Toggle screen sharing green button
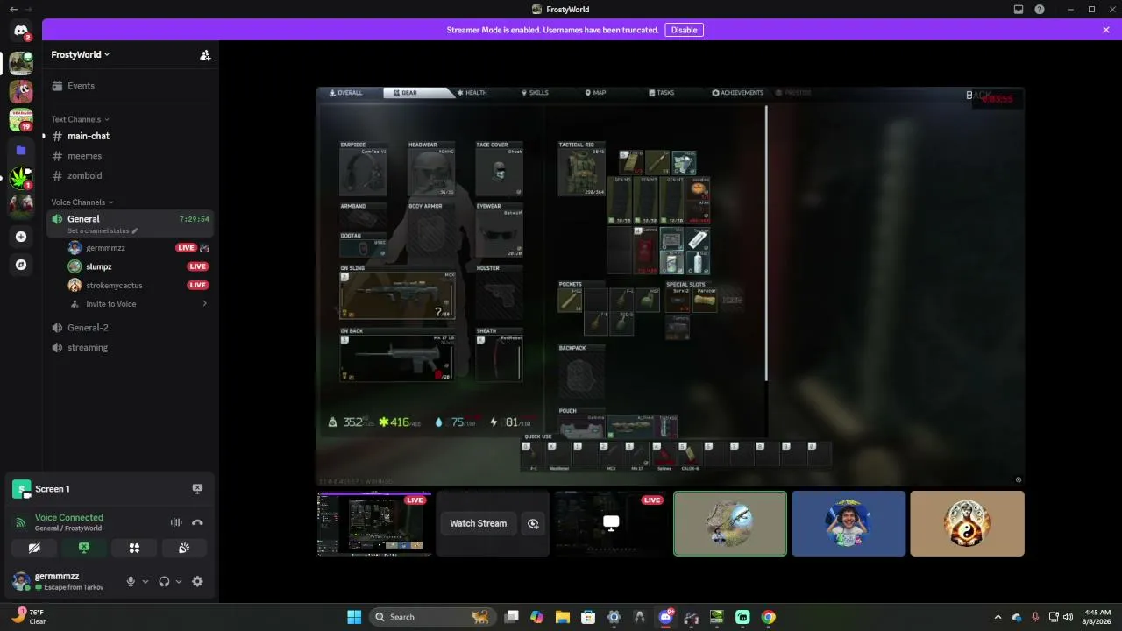Image resolution: width=1122 pixels, height=631 pixels. coord(84,548)
